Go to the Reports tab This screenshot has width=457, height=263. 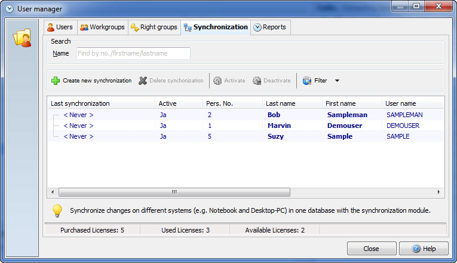coord(270,27)
